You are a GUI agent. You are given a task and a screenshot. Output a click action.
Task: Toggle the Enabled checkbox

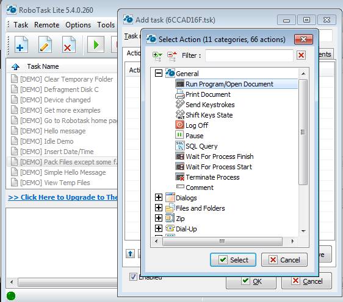tap(133, 277)
